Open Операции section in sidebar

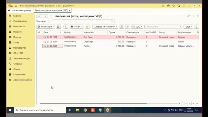pyautogui.click(x=18, y=64)
